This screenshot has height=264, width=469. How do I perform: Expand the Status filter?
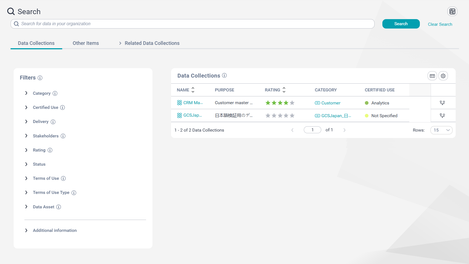[26, 164]
